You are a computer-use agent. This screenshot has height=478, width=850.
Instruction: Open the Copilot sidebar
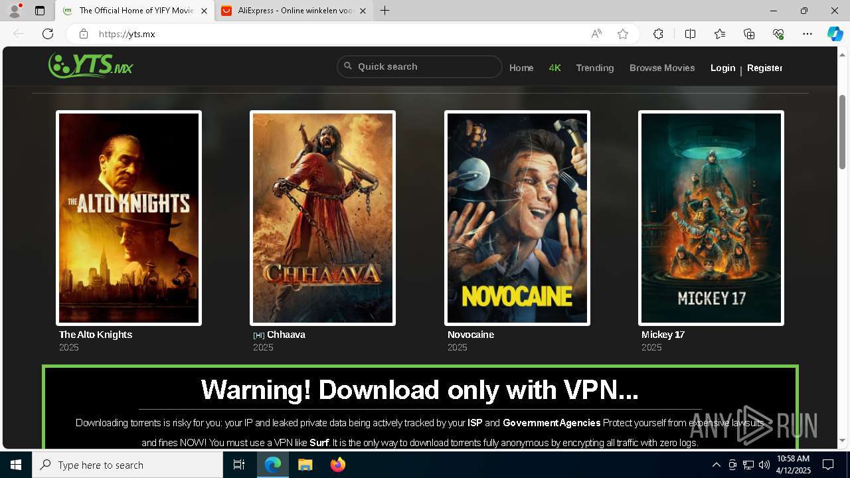(835, 34)
